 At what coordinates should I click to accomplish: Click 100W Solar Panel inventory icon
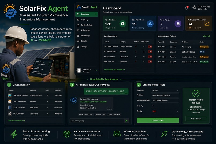pyautogui.click(x=10, y=108)
